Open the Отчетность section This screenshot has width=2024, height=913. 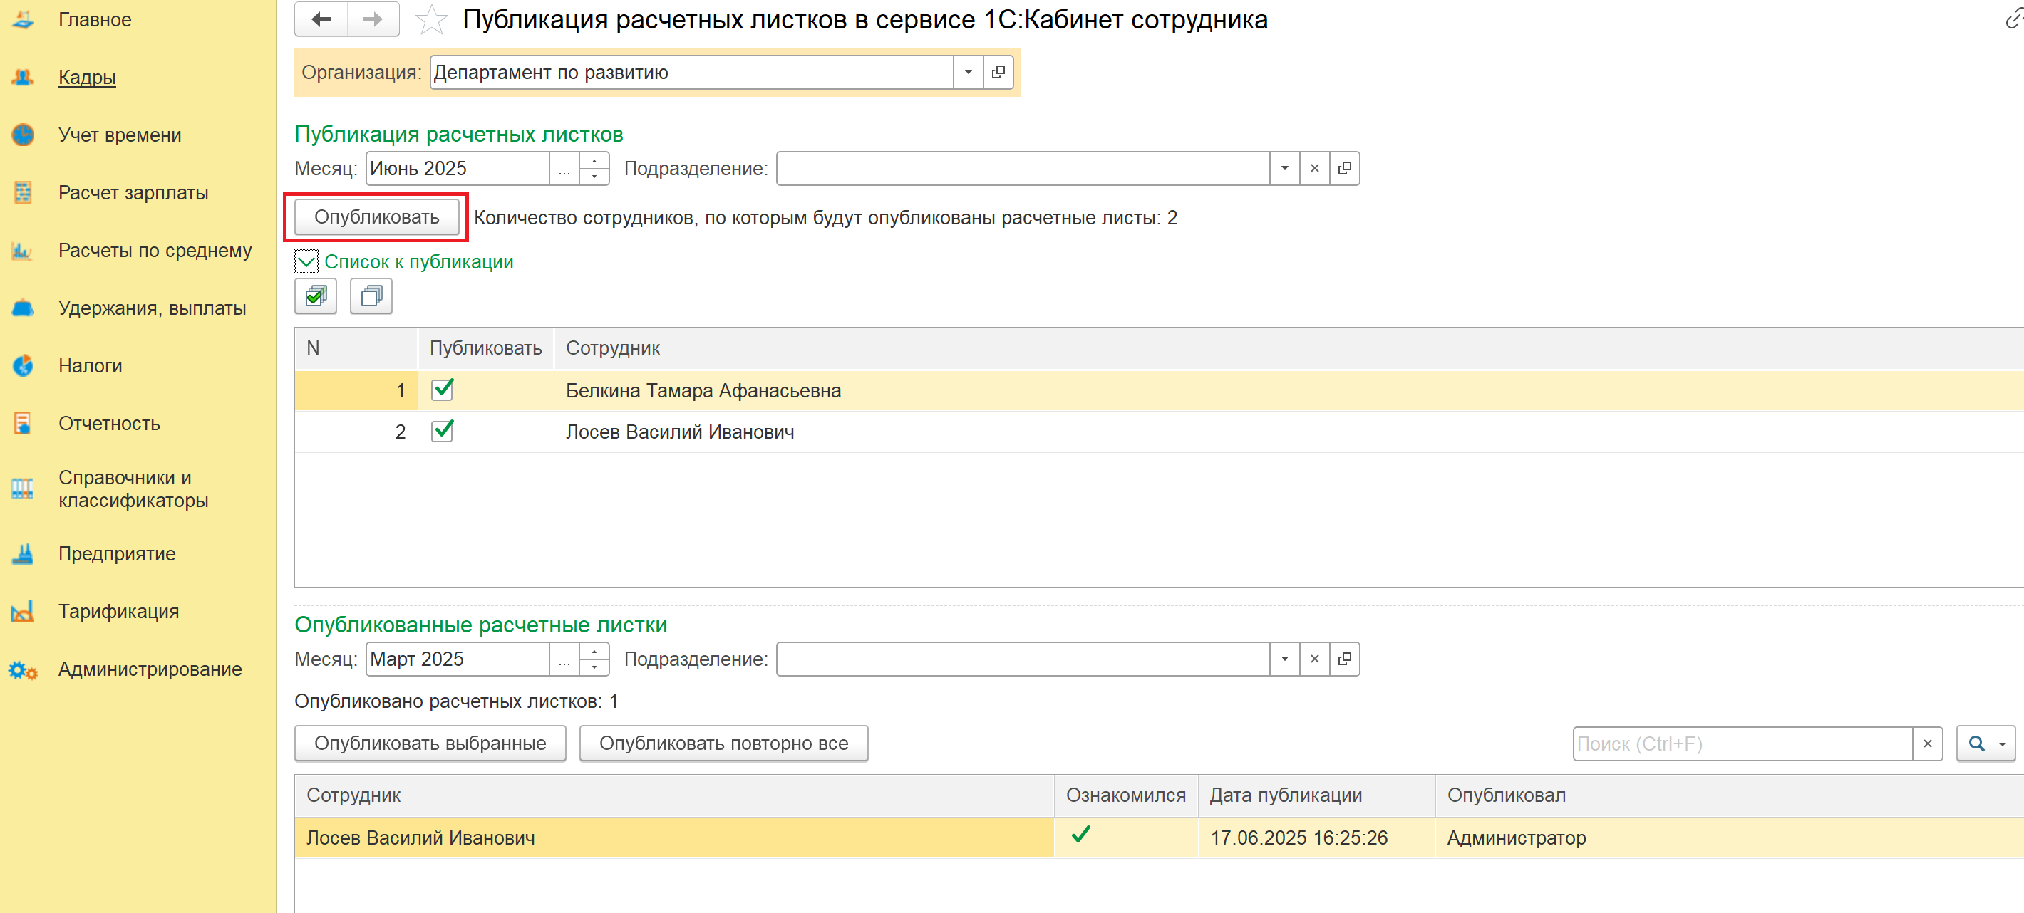(109, 424)
